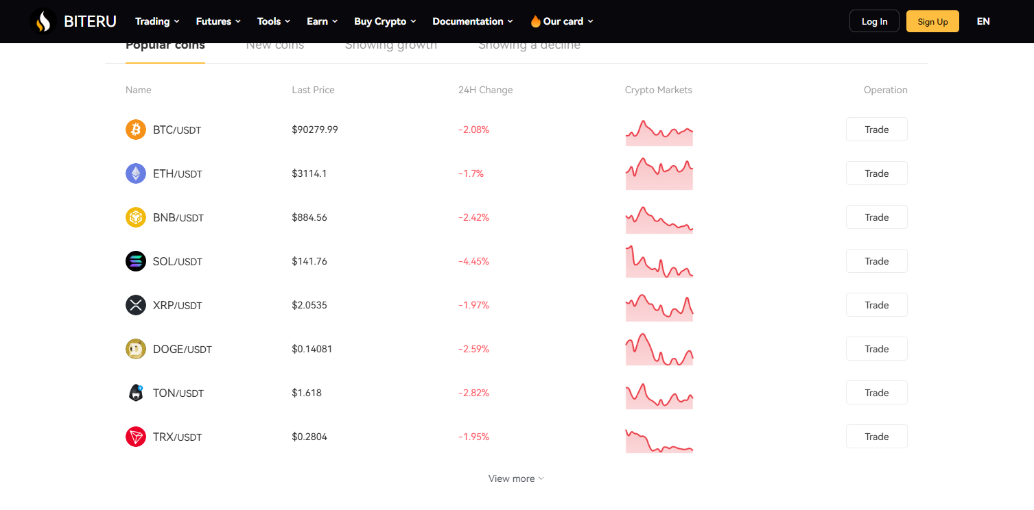Viewport: 1034px width, 510px height.
Task: Click the BNB coin icon
Action: click(136, 217)
